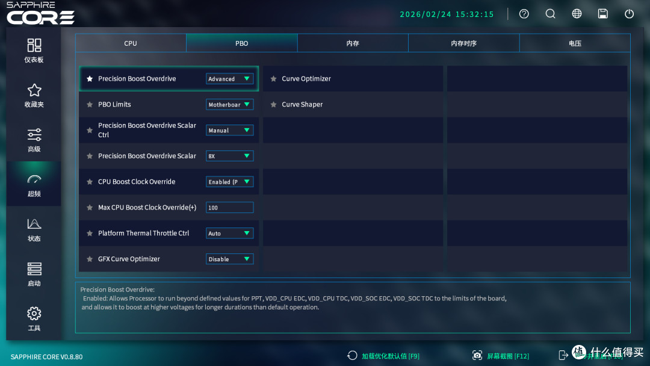The image size is (650, 366).
Task: Click the Platform Thermal Throttle Ctrl label
Action: [x=143, y=234]
